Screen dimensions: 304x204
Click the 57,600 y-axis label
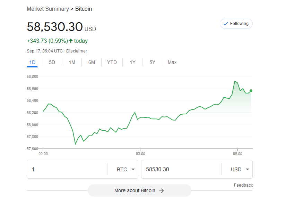point(32,149)
